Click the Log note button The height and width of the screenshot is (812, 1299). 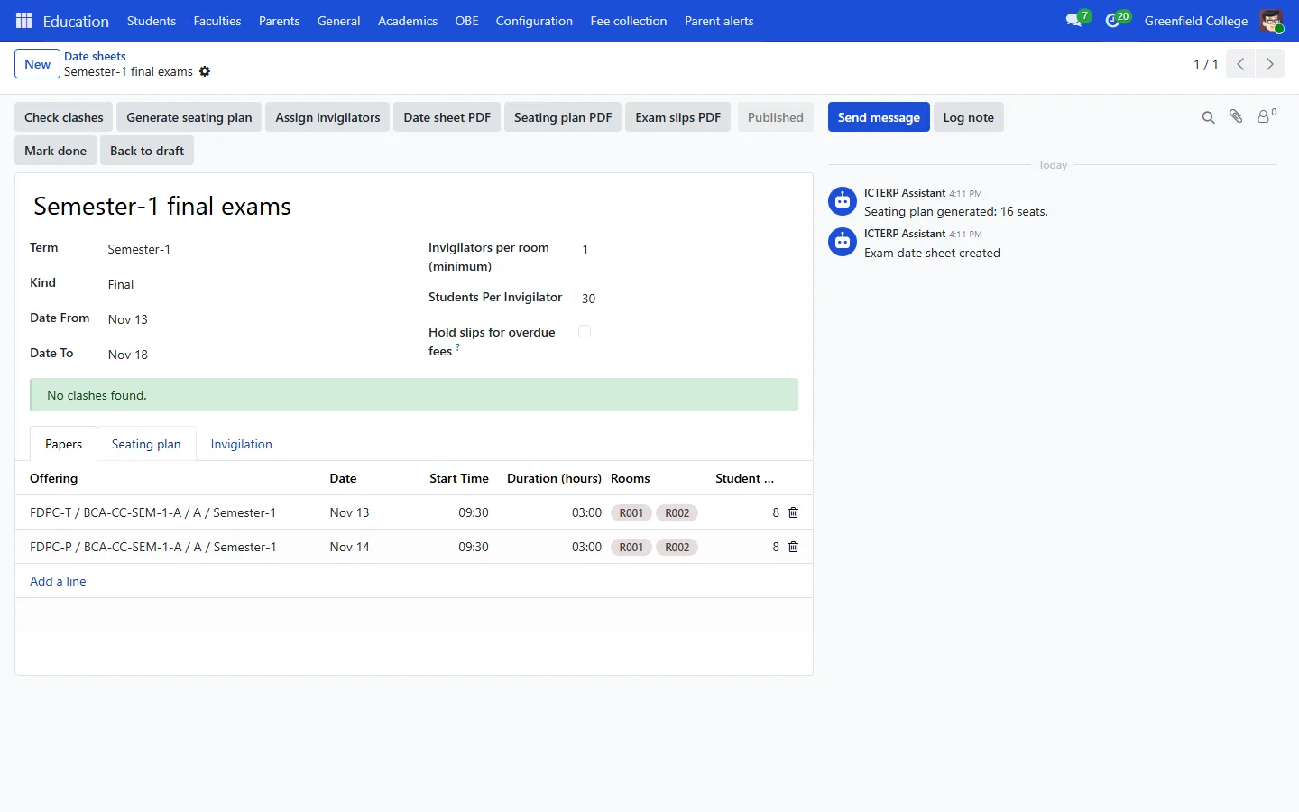[969, 117]
